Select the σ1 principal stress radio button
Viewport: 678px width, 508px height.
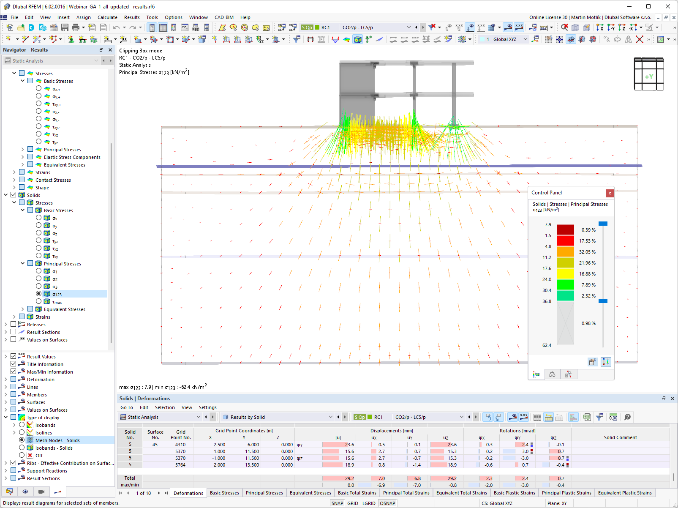[39, 271]
